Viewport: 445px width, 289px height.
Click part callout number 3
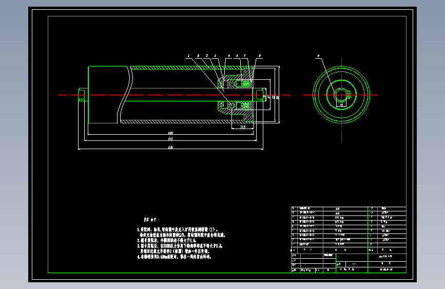coord(207,56)
